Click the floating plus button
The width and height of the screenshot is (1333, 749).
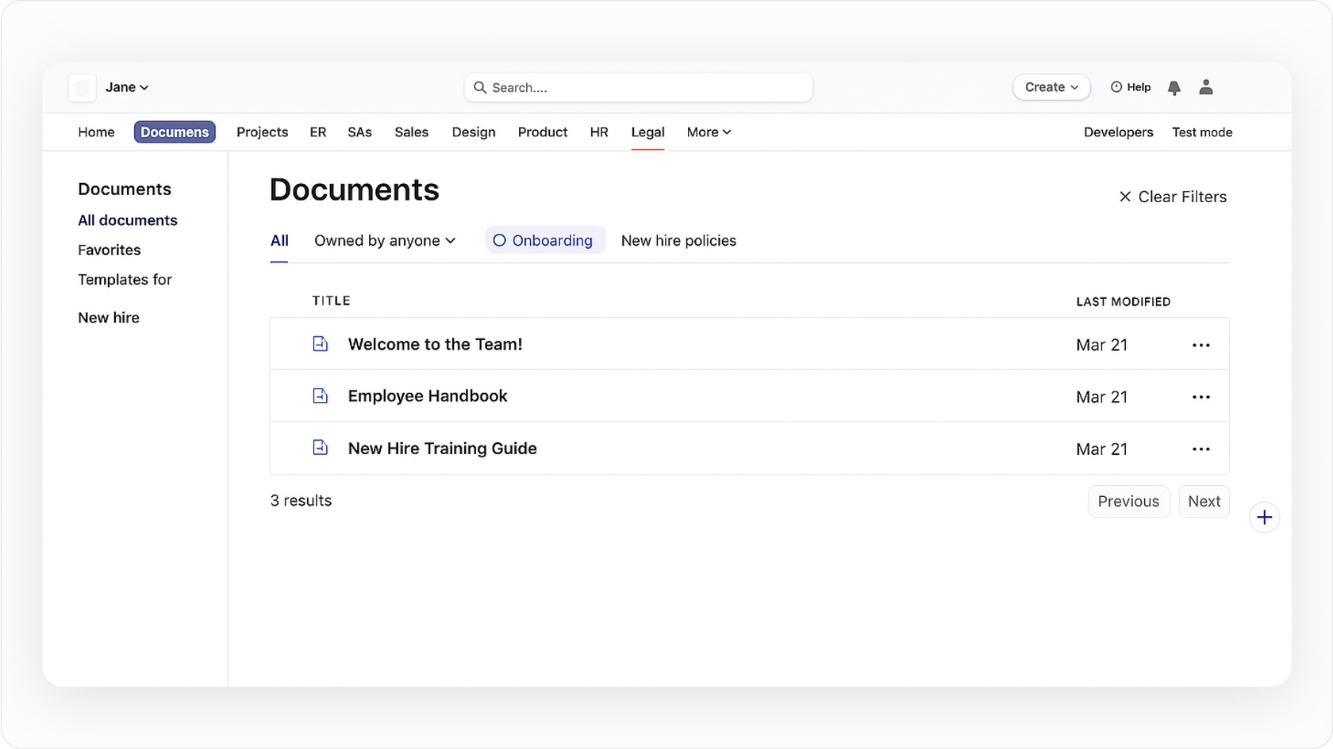click(x=1264, y=517)
